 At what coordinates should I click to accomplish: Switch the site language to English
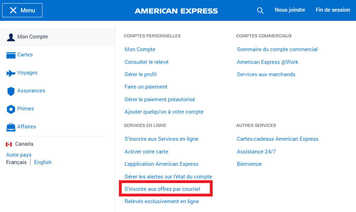(43, 162)
